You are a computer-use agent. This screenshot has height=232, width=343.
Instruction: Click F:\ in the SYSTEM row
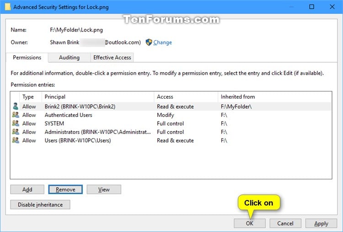click(224, 123)
